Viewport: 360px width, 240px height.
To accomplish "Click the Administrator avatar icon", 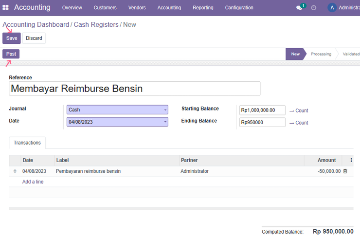I will click(x=332, y=8).
